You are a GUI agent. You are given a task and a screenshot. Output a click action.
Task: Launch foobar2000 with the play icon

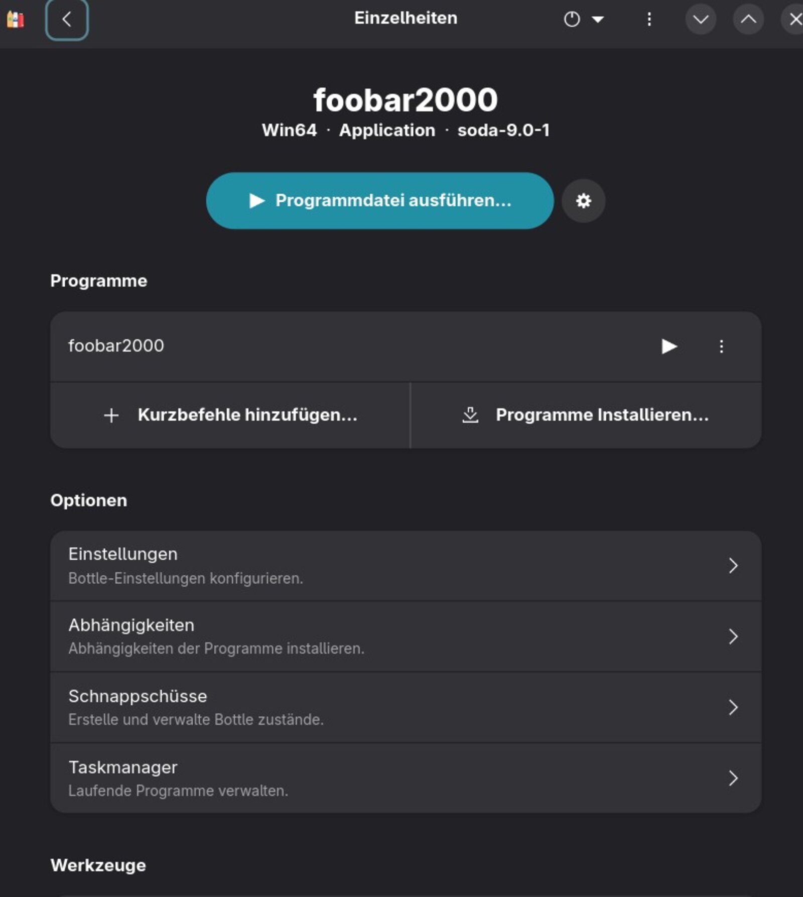click(669, 346)
